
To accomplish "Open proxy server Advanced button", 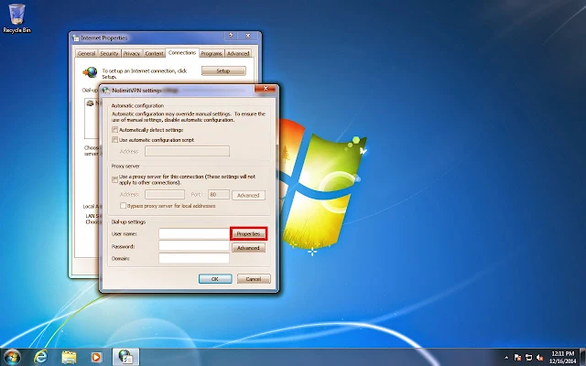I will pyautogui.click(x=248, y=195).
